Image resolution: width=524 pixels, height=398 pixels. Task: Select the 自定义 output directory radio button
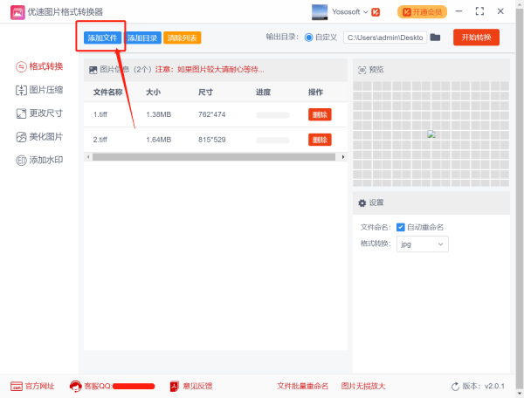coord(309,38)
